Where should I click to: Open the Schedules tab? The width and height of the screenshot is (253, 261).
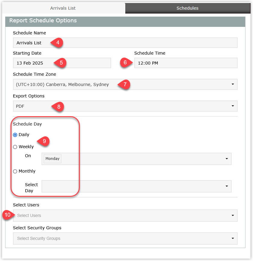pos(188,8)
